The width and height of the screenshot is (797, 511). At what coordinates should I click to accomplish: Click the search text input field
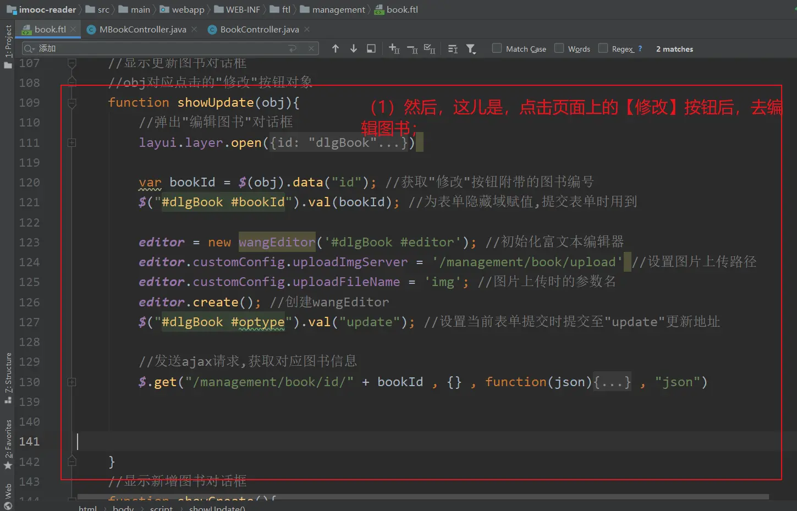[165, 49]
